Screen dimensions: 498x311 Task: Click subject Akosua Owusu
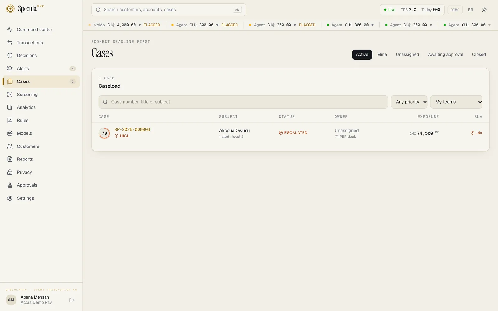pos(234,131)
